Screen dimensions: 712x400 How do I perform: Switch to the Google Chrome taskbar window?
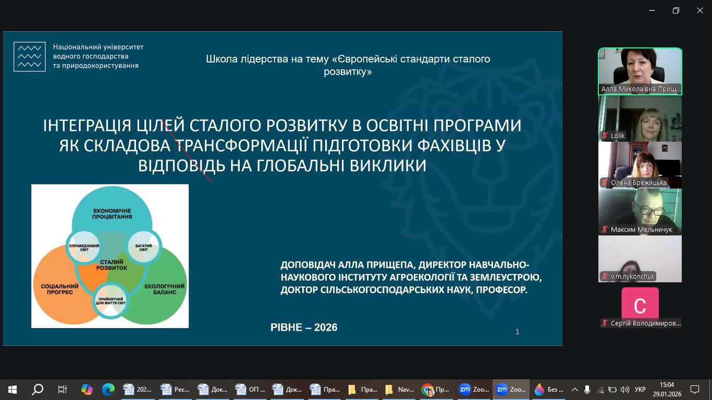click(436, 389)
